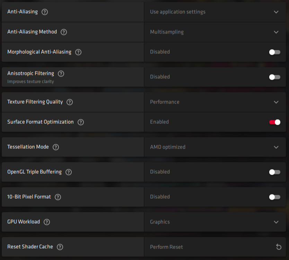
Task: Enable the Morphological Anti-Aliasing toggle
Action: pyautogui.click(x=274, y=52)
